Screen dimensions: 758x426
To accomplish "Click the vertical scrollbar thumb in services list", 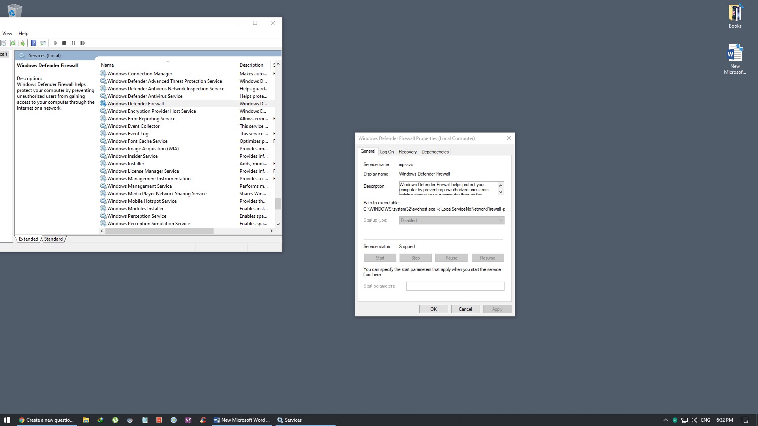I will click(x=278, y=204).
